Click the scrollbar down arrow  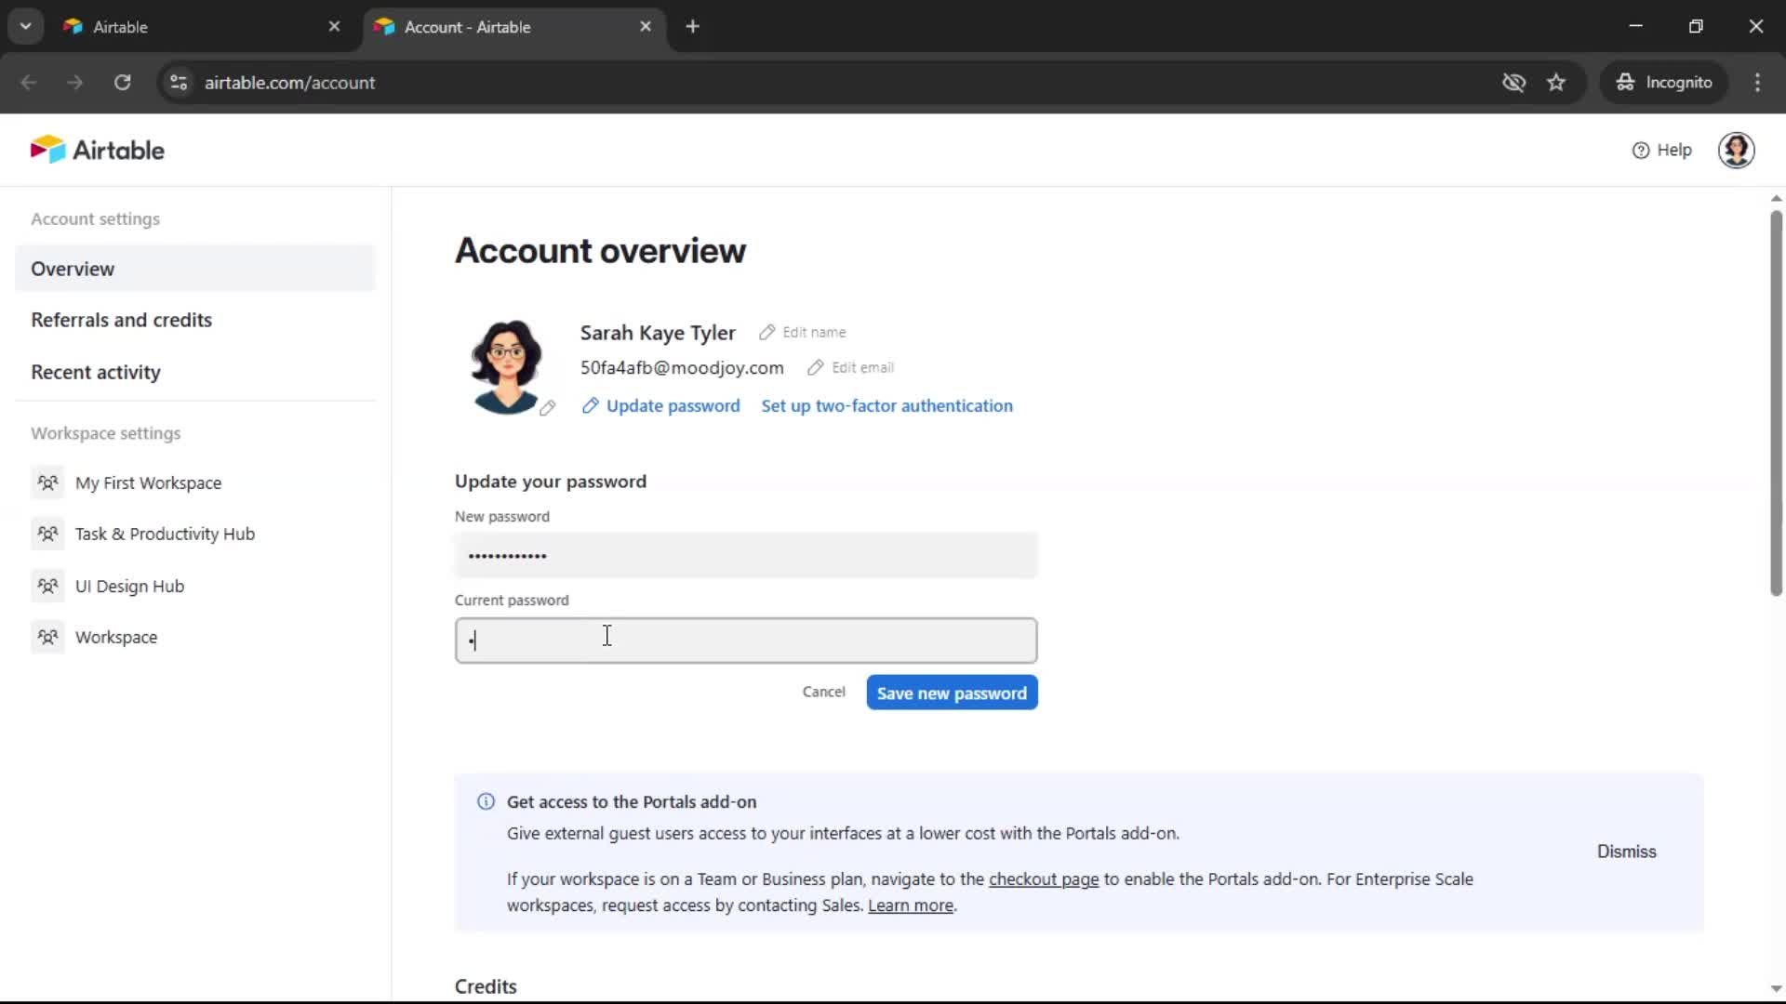[1776, 989]
